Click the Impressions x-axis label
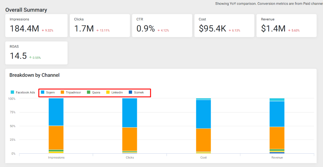 [x=56, y=158]
